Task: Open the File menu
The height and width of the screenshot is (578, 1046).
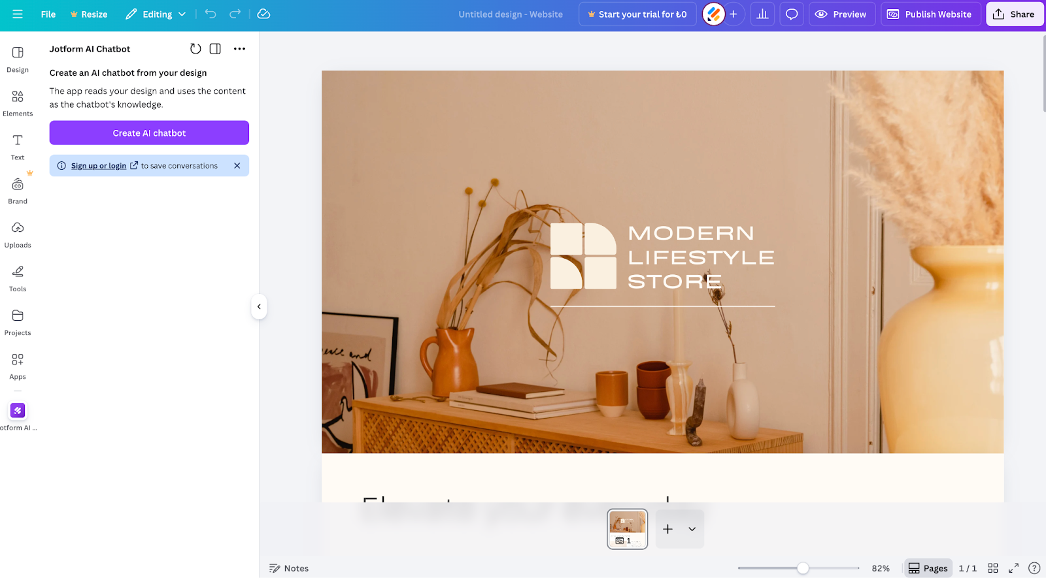Action: (48, 14)
